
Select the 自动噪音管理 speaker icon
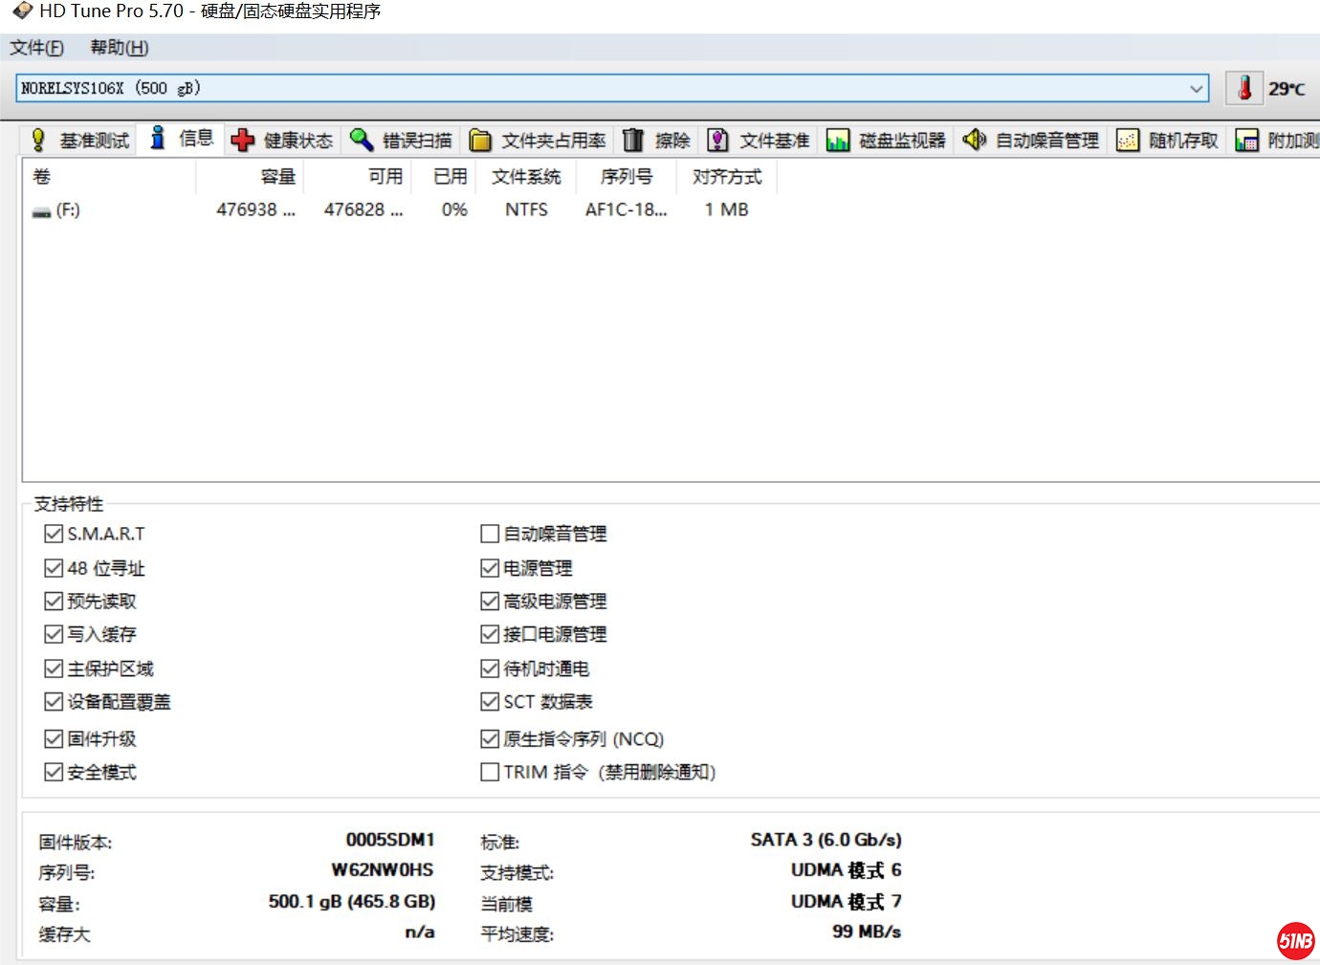coord(974,140)
